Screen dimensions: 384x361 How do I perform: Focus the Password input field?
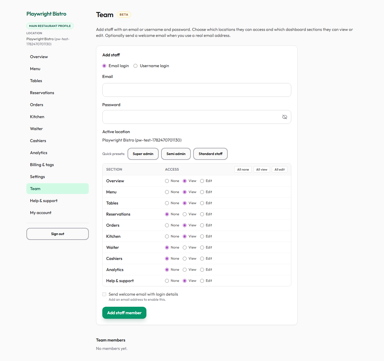coord(197,117)
